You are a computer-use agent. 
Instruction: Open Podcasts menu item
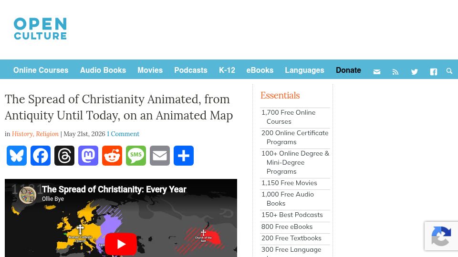click(191, 70)
